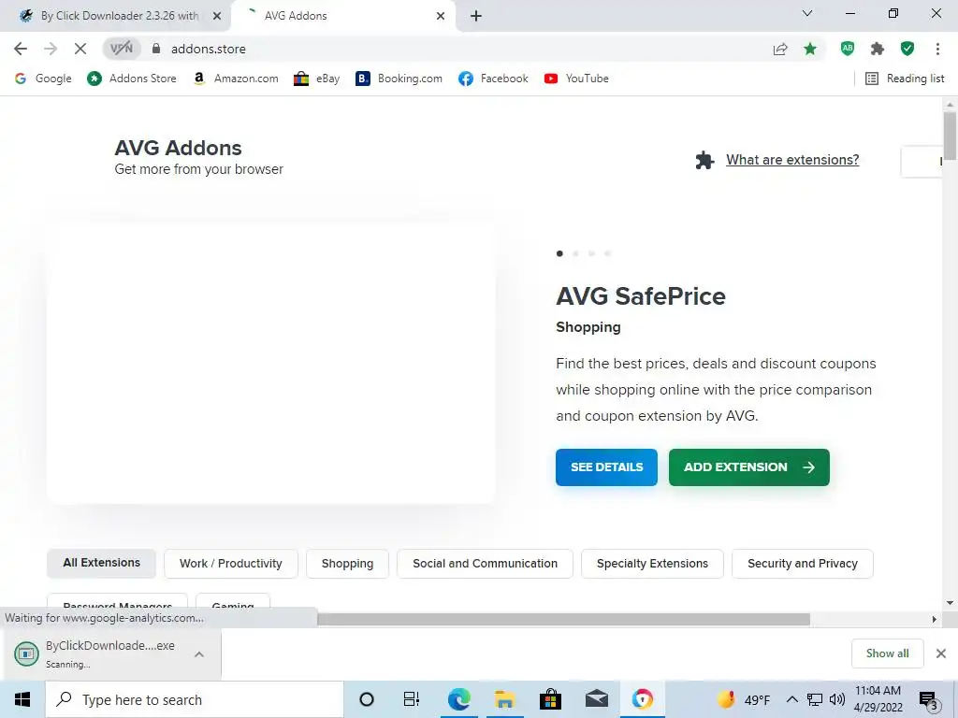Open the eBay bookmark
This screenshot has width=958, height=718.
[x=316, y=79]
